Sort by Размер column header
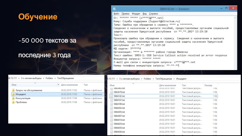Viewport: 242px width, 136px height. pos(208,86)
